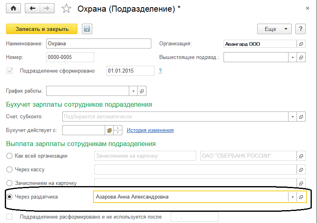Viewport: 317px width, 223px height.
Task: Choose the Зачислением на карточку radio option
Action: pyautogui.click(x=10, y=183)
